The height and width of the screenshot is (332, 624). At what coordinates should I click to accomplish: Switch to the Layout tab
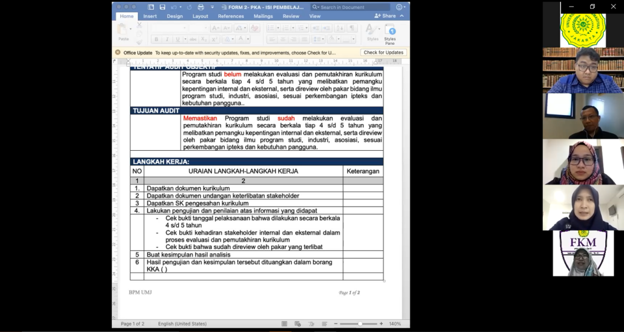pos(200,16)
